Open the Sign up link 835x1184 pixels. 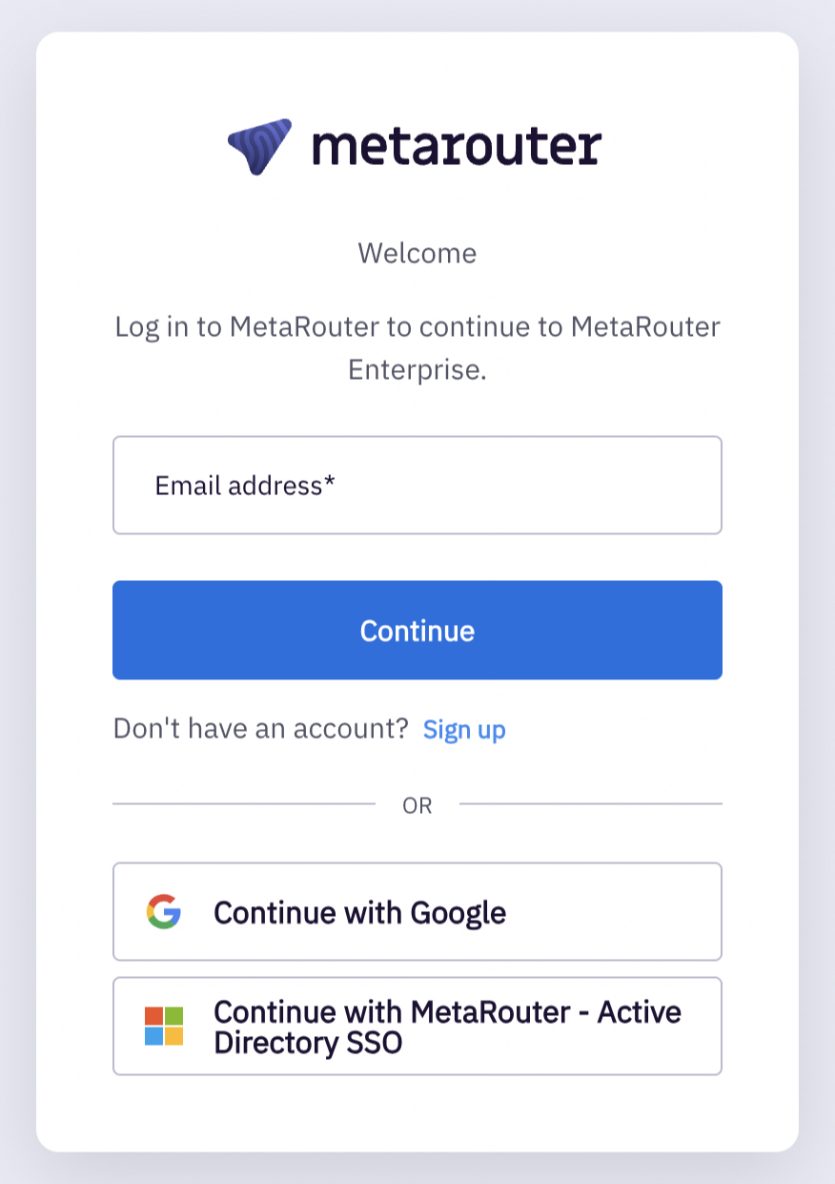tap(464, 730)
